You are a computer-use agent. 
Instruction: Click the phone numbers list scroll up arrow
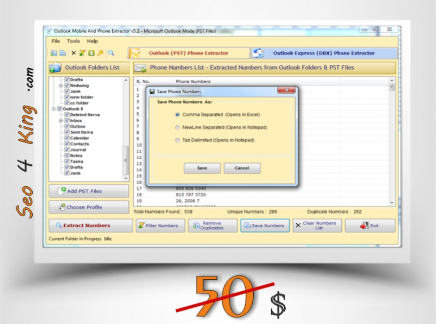[392, 80]
